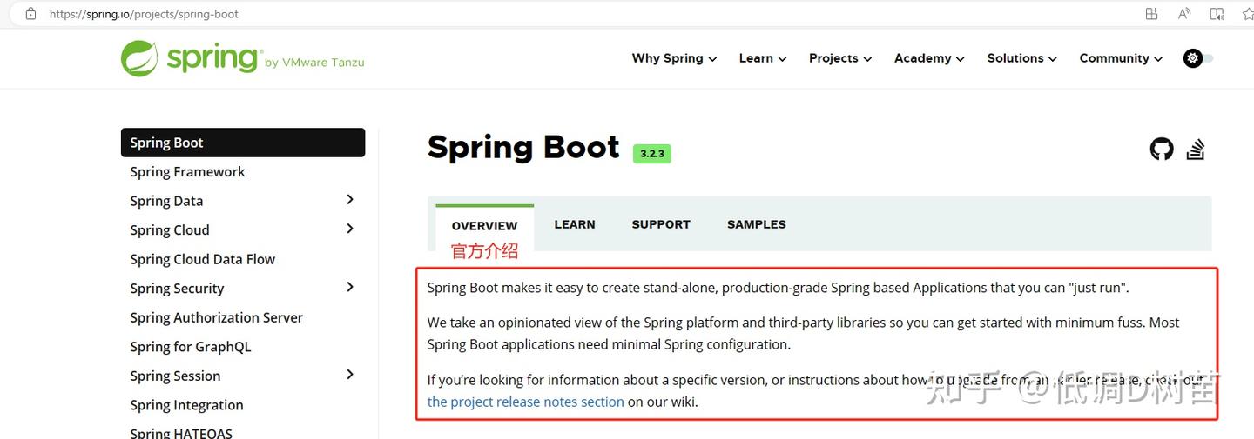Click the Spring leaf logo
Image resolution: width=1254 pixels, height=439 pixels.
(x=139, y=58)
